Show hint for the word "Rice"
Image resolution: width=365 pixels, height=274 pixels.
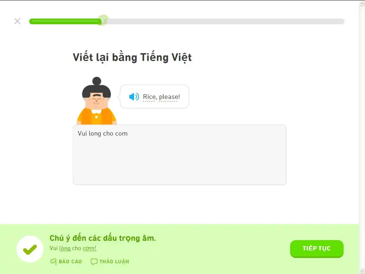(149, 97)
